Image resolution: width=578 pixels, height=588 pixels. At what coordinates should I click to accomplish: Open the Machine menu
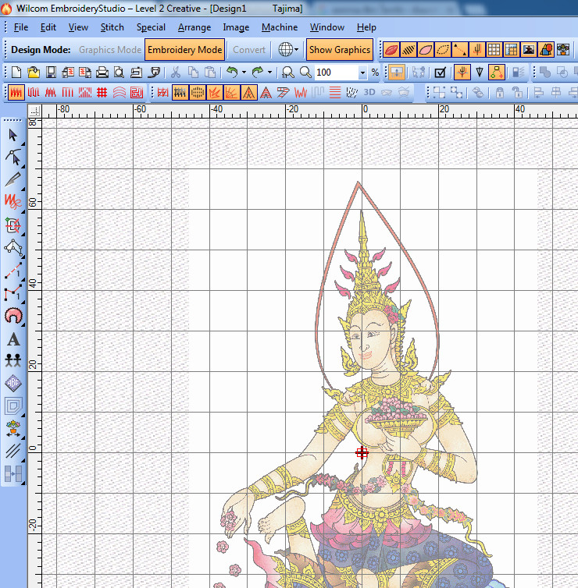280,27
